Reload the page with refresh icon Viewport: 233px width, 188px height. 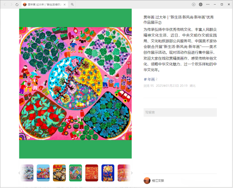[17, 5]
